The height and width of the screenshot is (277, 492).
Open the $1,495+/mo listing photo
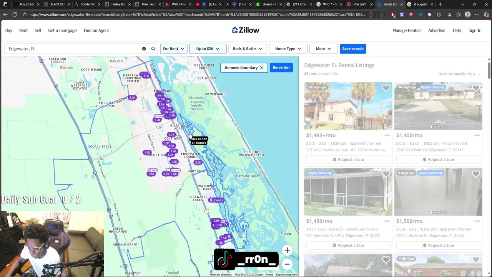(x=348, y=106)
